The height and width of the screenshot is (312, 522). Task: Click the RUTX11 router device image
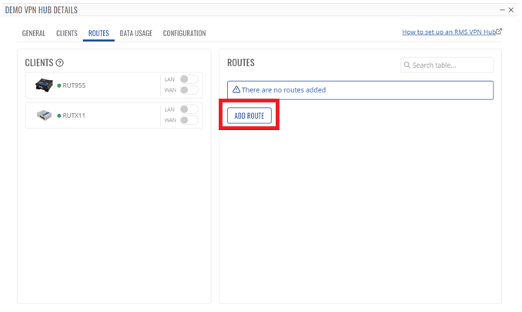(44, 115)
